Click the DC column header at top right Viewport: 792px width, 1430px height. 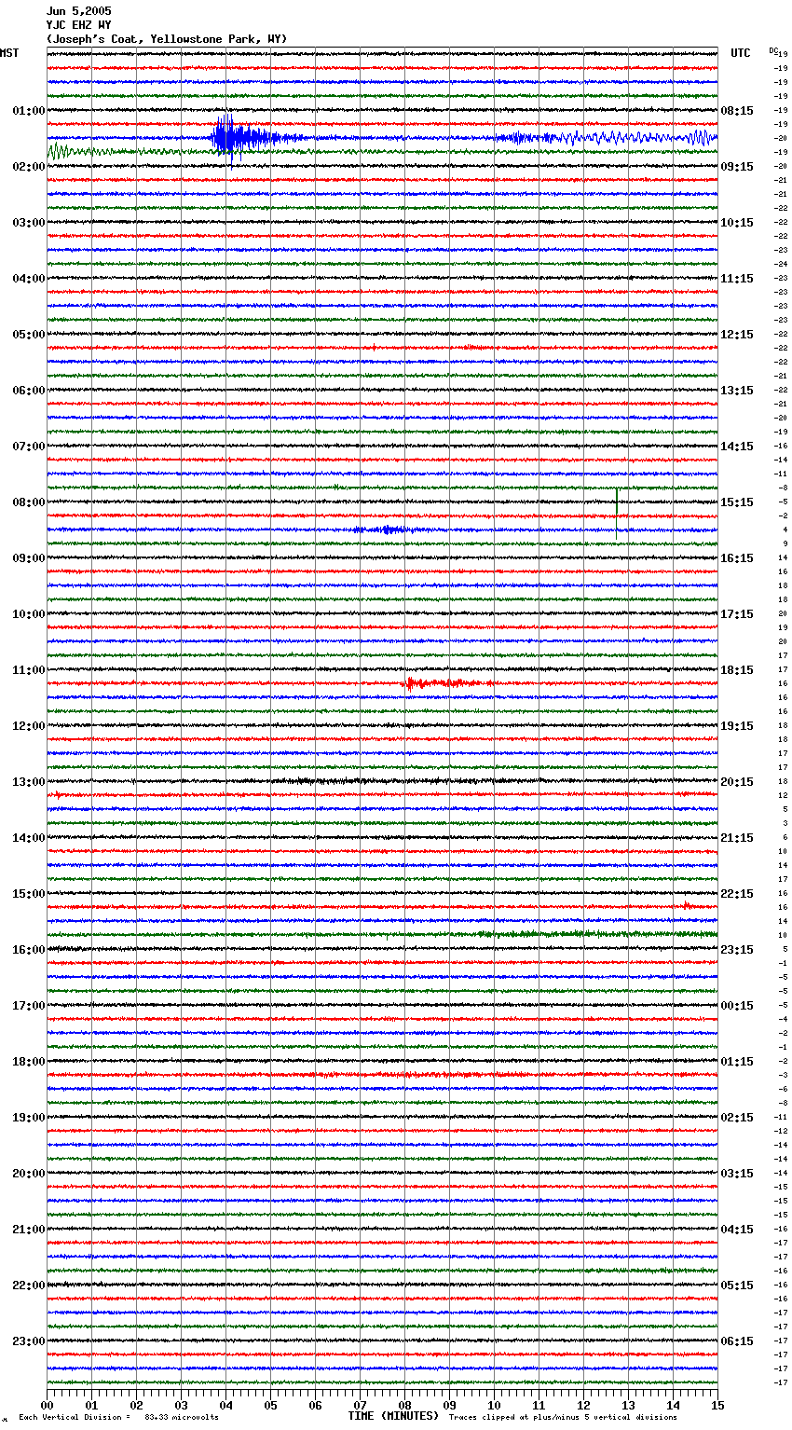[x=773, y=50]
